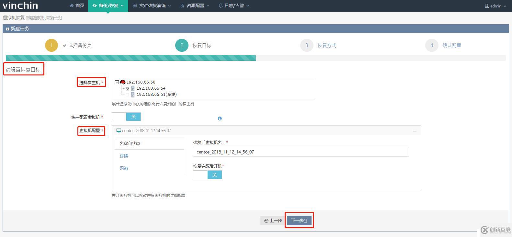Go to the 首页 menu item
The width and height of the screenshot is (512, 237).
pos(77,6)
